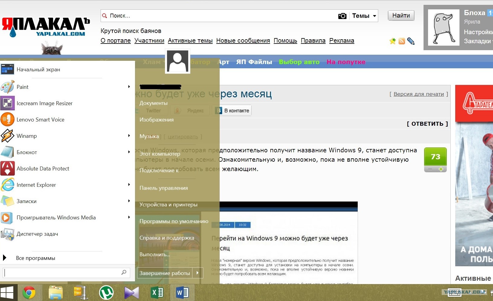
Task: Expand Блокнот jump list arrow
Action: (129, 152)
